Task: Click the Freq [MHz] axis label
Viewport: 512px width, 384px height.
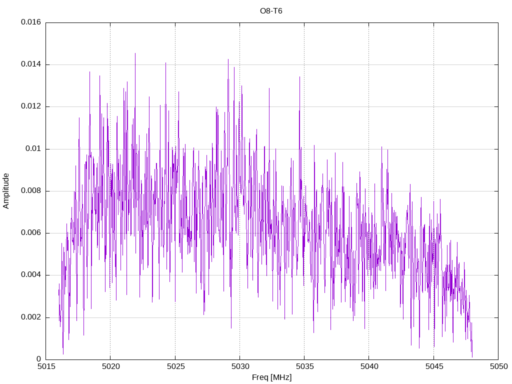Action: [271, 377]
